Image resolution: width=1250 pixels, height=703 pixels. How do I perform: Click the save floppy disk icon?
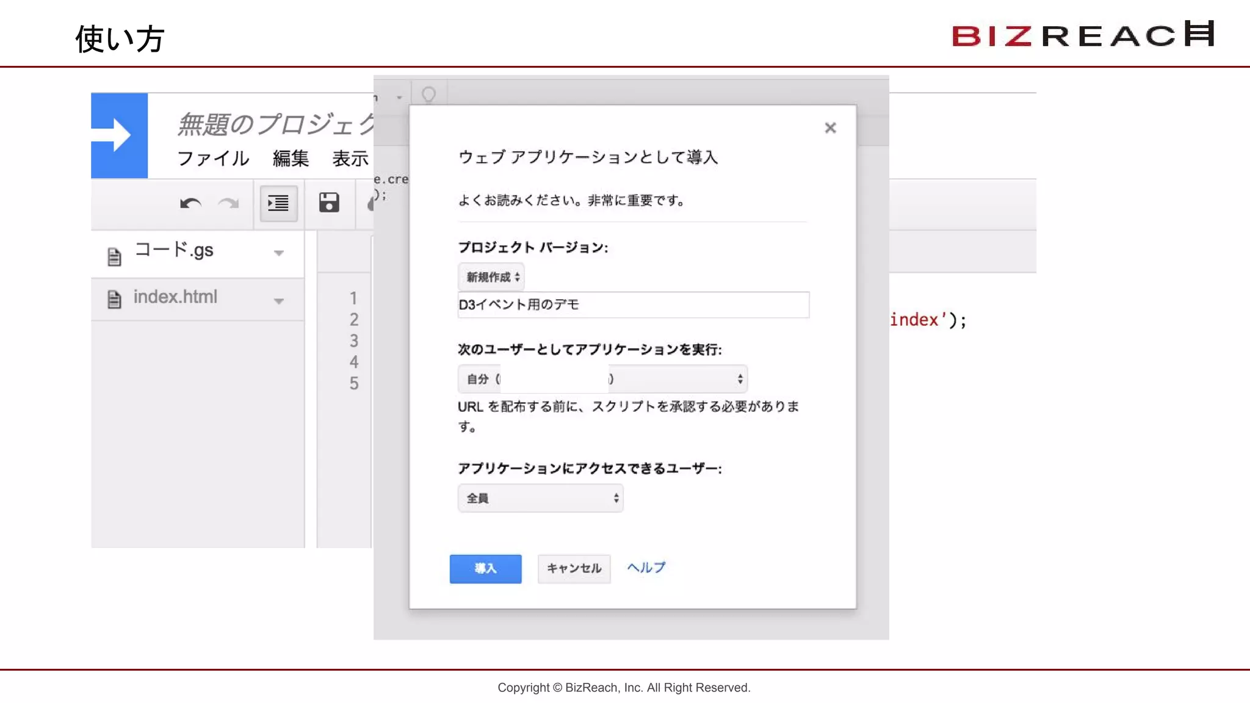(x=329, y=203)
